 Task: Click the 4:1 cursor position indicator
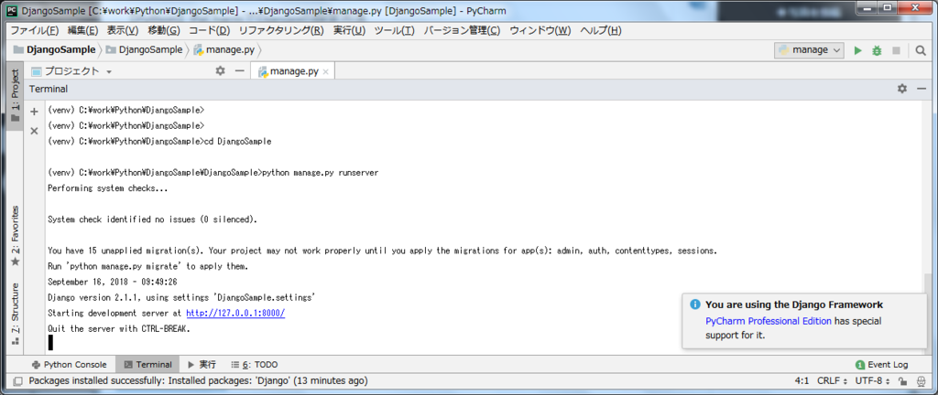pos(802,380)
